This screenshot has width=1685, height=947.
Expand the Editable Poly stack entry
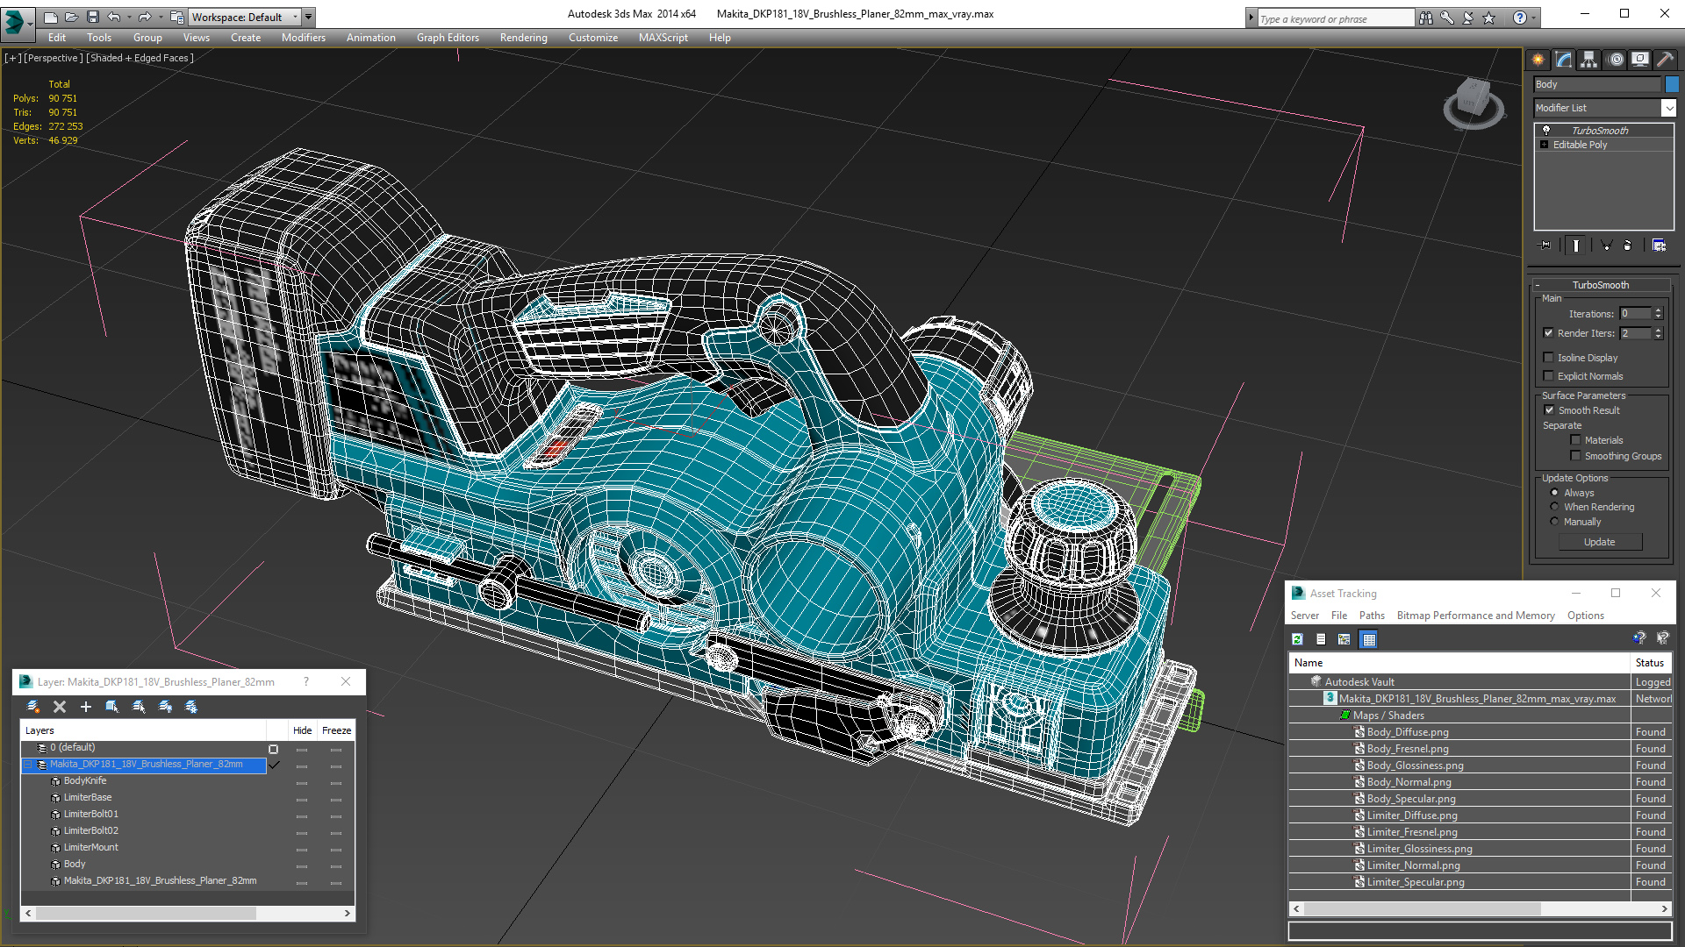click(x=1545, y=145)
